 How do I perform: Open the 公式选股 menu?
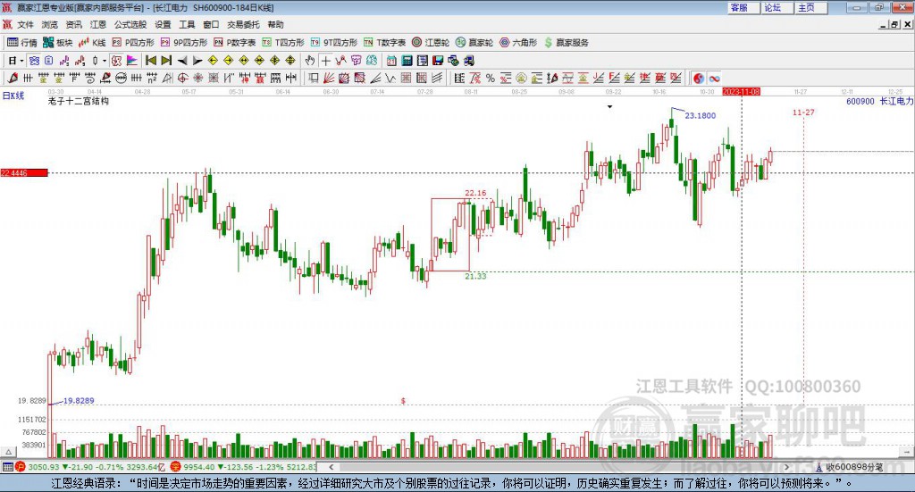(130, 24)
